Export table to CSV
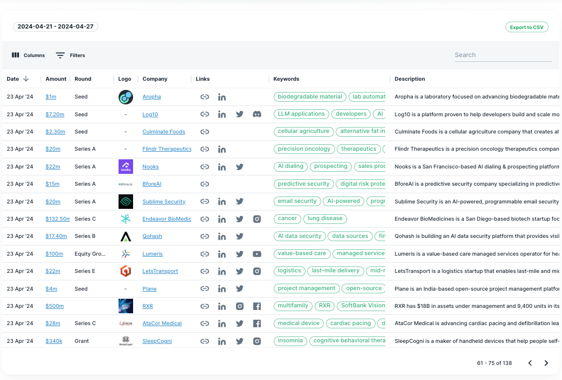Screen dimensions: 562x380 pyautogui.click(x=526, y=27)
